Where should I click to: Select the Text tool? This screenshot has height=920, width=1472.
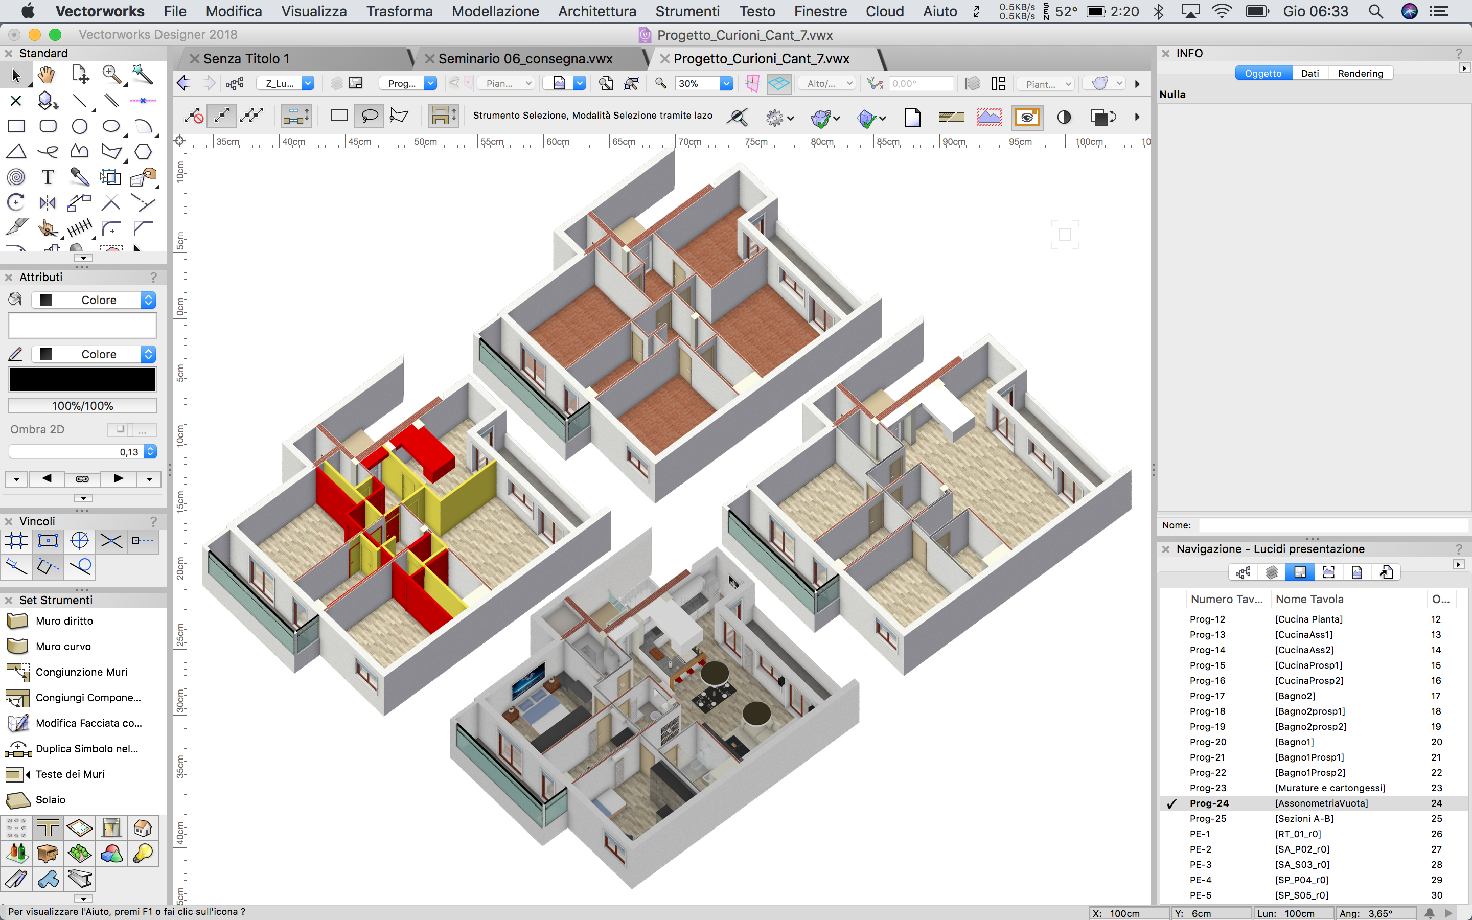click(48, 177)
